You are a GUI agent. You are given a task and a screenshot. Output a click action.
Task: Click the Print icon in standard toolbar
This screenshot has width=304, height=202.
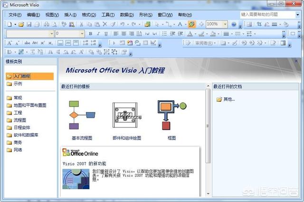click(x=47, y=24)
